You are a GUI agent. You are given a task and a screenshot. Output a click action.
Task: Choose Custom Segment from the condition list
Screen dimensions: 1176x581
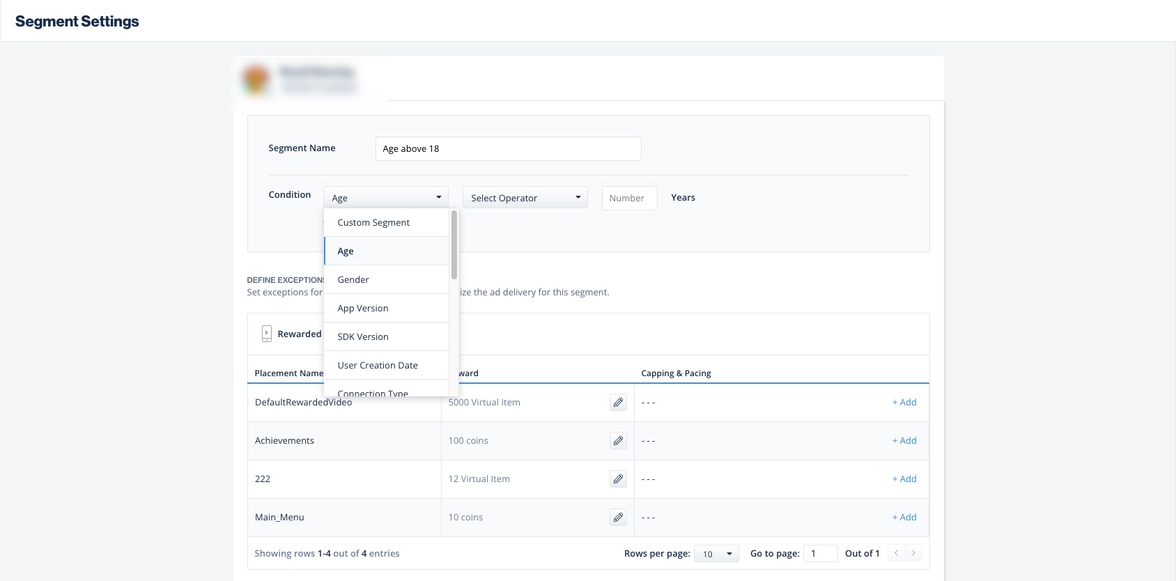[x=387, y=223]
